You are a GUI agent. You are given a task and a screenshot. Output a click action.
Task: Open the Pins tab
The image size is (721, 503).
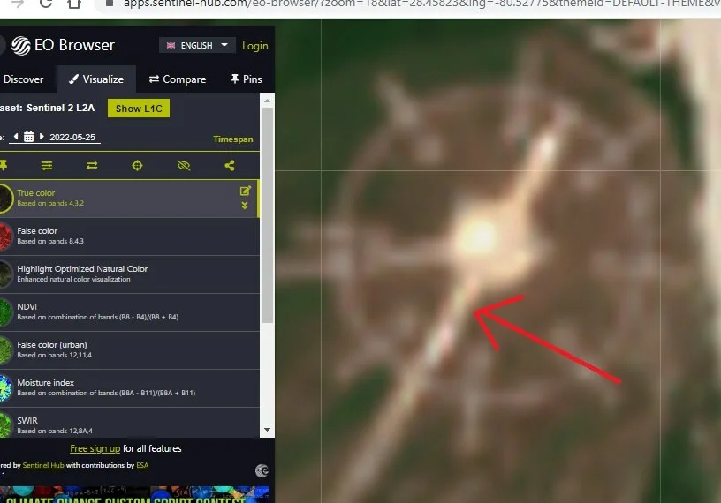tap(247, 79)
